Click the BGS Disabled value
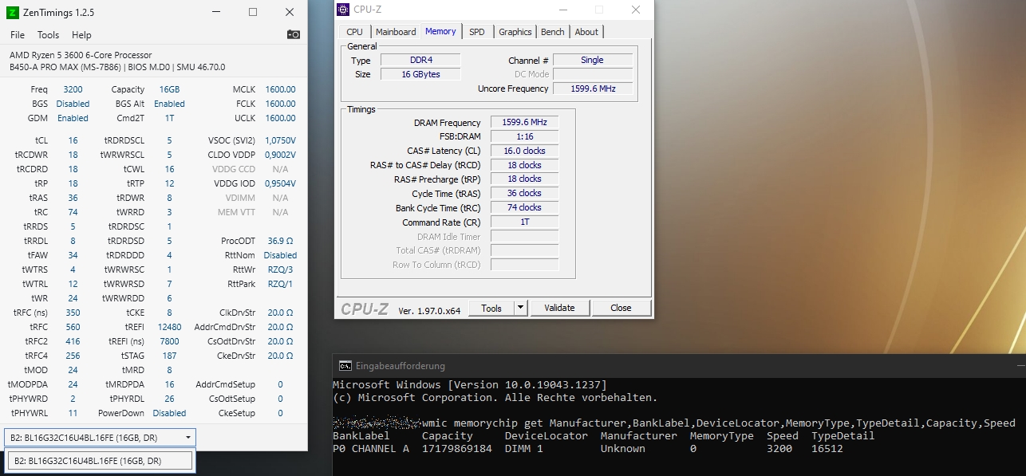 [73, 104]
